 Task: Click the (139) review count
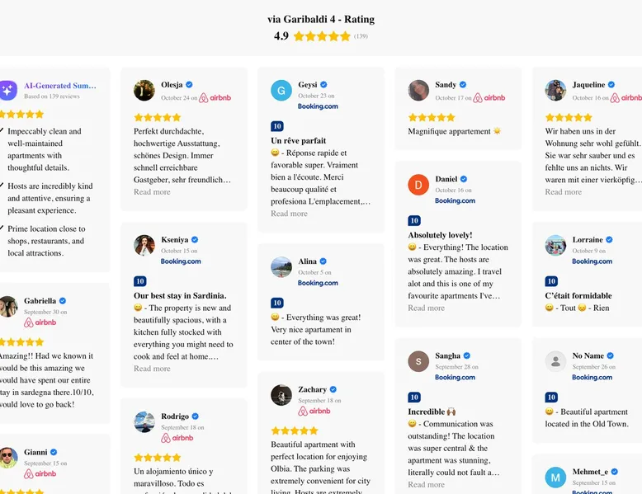pos(361,36)
